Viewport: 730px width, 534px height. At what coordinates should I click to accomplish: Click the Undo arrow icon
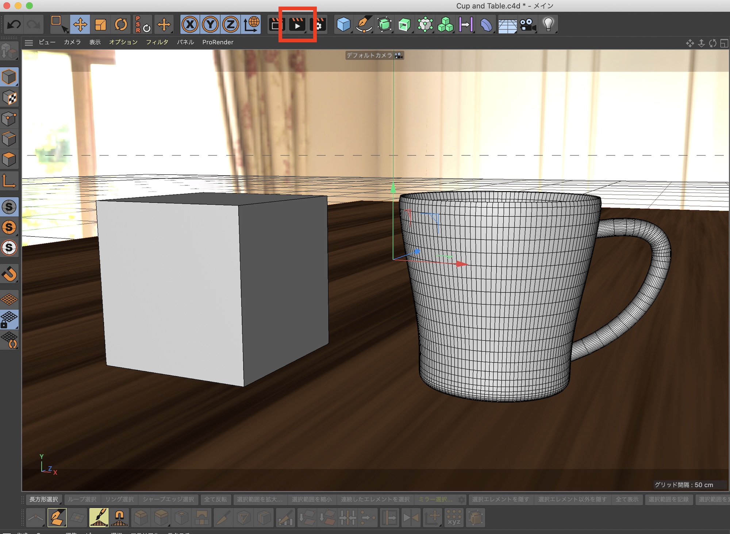pyautogui.click(x=14, y=25)
